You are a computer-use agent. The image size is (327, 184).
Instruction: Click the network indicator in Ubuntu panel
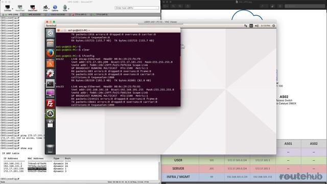click(x=246, y=26)
